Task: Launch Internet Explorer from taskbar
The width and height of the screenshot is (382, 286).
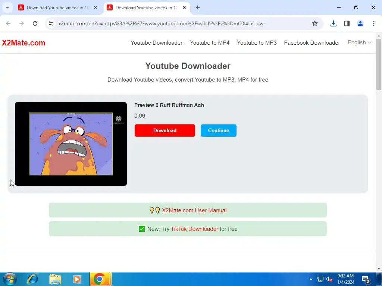Action: 33,279
